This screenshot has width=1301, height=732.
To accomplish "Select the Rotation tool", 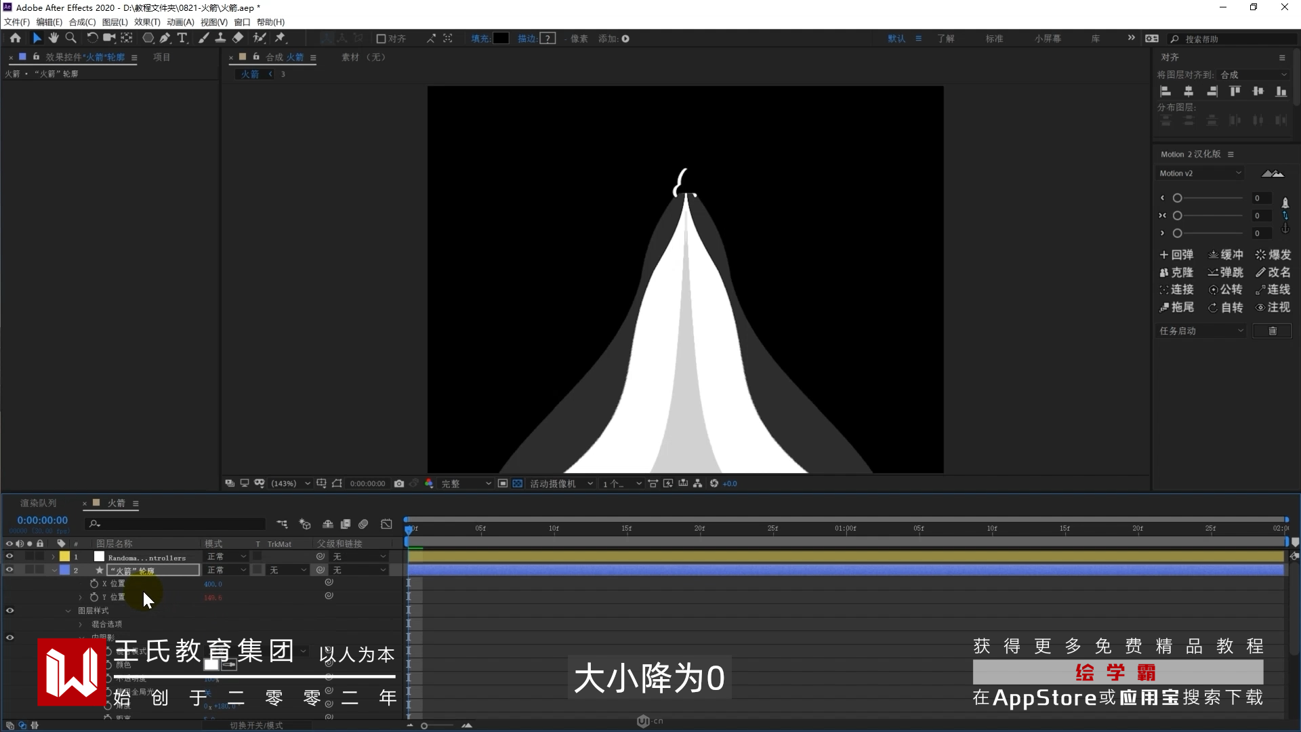I will pos(92,39).
